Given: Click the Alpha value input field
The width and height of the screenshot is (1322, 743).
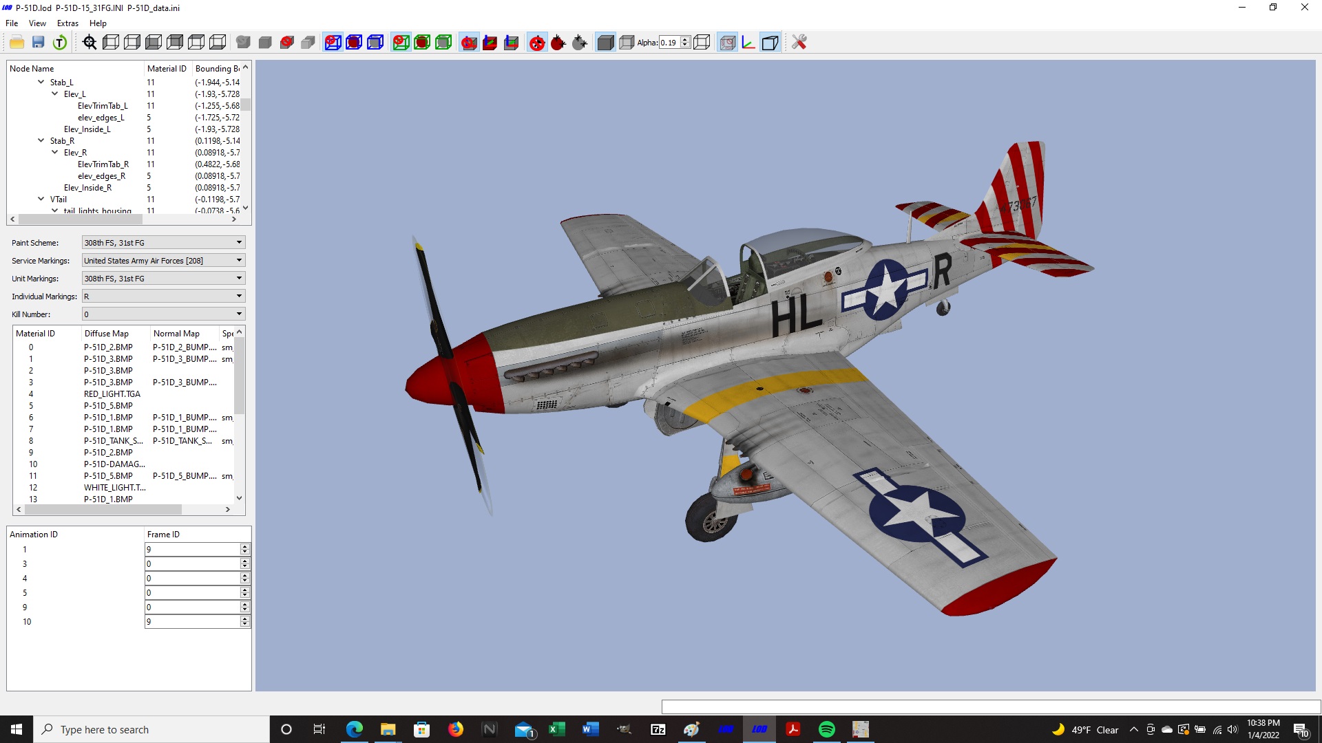Looking at the screenshot, I should coord(669,43).
